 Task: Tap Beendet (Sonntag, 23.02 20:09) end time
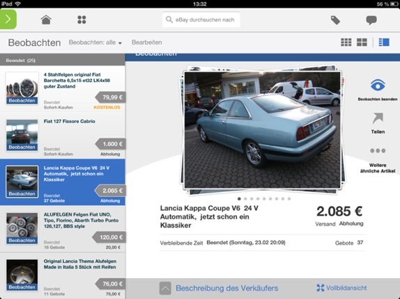(x=246, y=243)
